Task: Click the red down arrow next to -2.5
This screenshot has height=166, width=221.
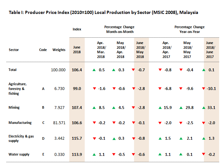Action: pos(181,123)
